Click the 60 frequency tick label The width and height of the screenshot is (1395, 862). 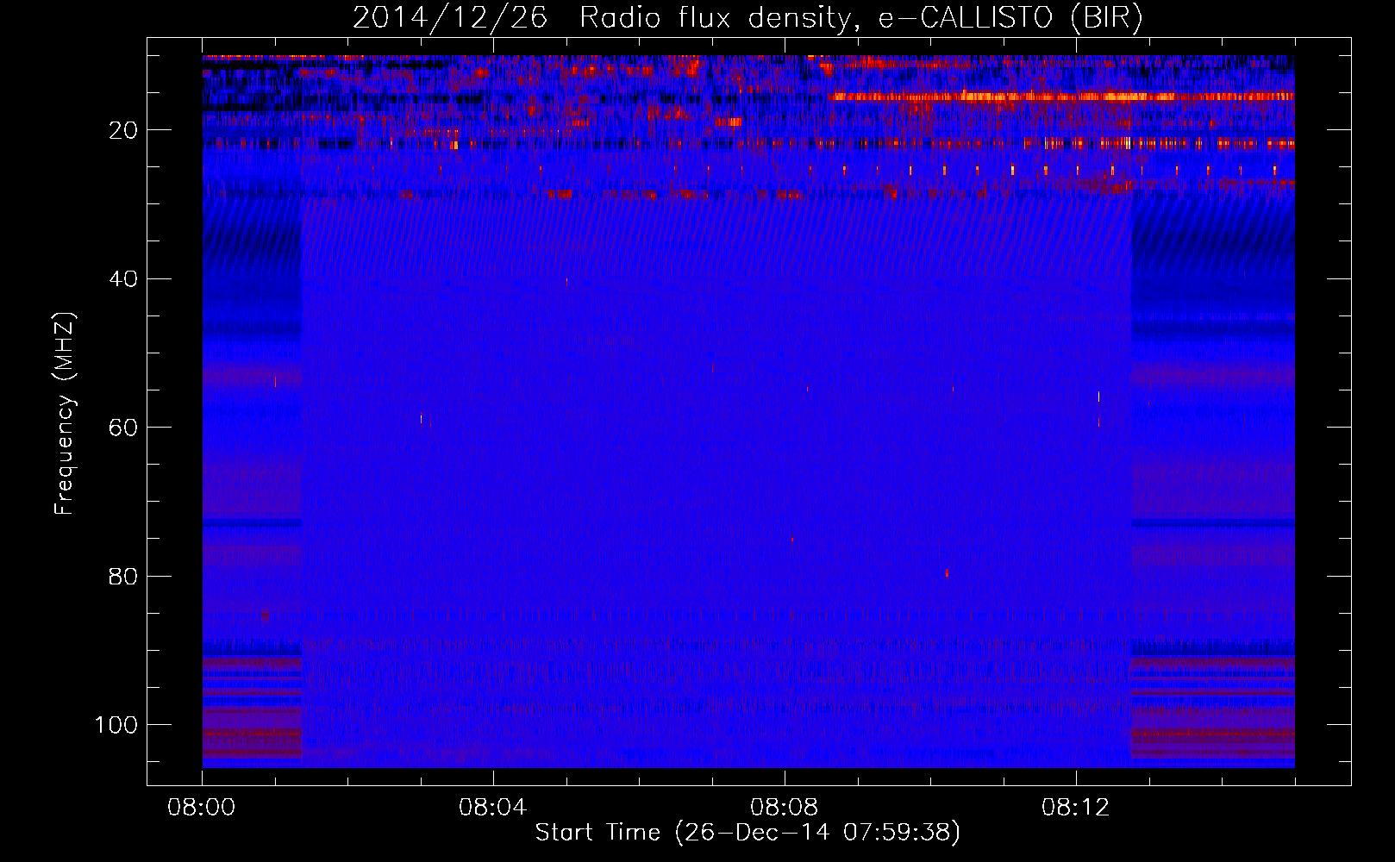(x=123, y=428)
